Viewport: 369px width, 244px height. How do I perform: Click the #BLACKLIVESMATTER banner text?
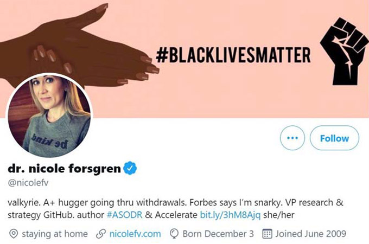tap(233, 55)
